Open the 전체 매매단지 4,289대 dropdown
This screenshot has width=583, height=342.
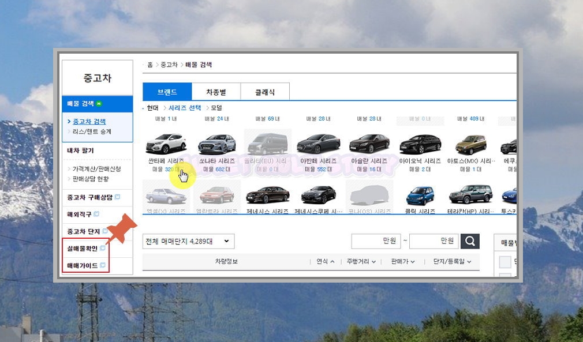[188, 242]
